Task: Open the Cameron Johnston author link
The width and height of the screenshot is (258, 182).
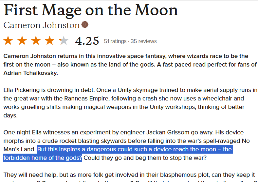Action: click(42, 25)
